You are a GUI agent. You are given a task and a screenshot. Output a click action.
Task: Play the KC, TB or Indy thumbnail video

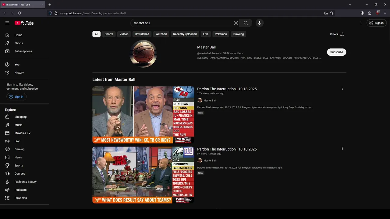(x=143, y=115)
